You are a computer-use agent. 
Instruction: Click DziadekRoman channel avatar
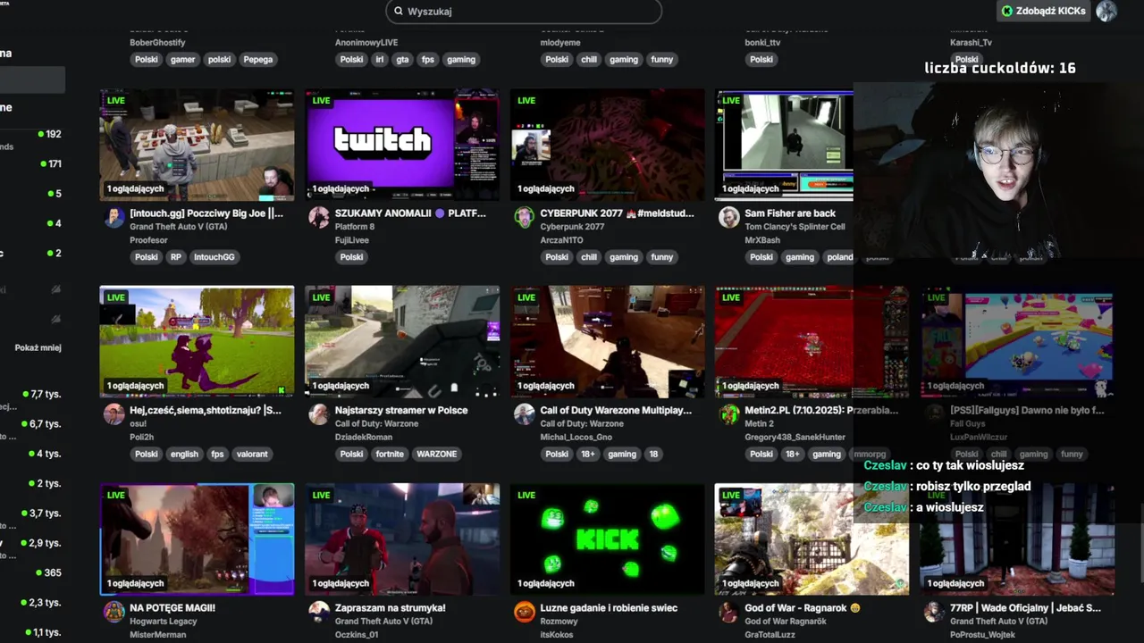pyautogui.click(x=319, y=414)
